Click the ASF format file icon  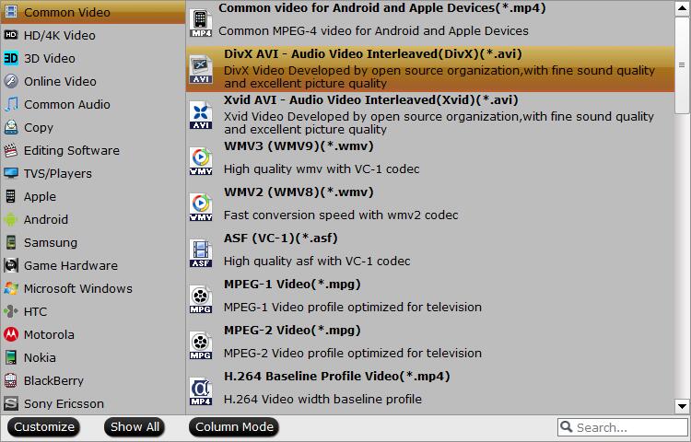pyautogui.click(x=200, y=252)
